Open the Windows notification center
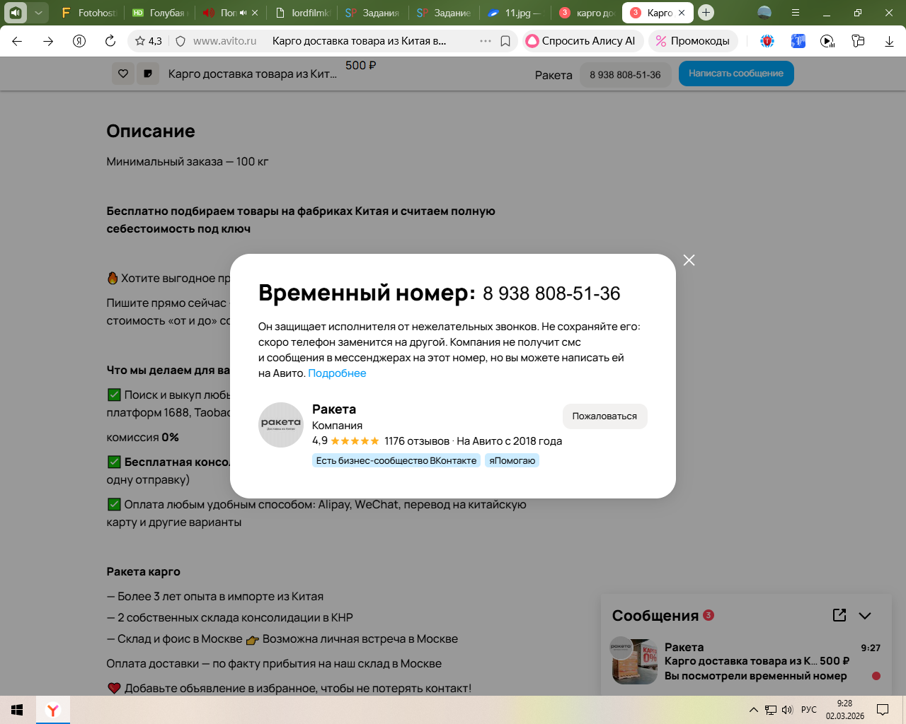This screenshot has height=724, width=906. tap(883, 710)
